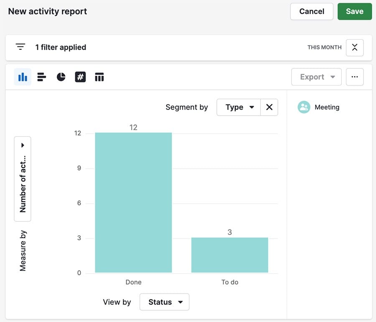Screen dimensions: 376x322
Task: Switch to the table view icon
Action: click(99, 77)
